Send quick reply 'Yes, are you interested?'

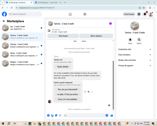68,89
